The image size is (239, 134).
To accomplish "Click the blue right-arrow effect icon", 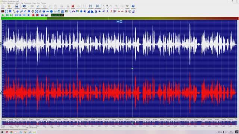I will point(44,12).
